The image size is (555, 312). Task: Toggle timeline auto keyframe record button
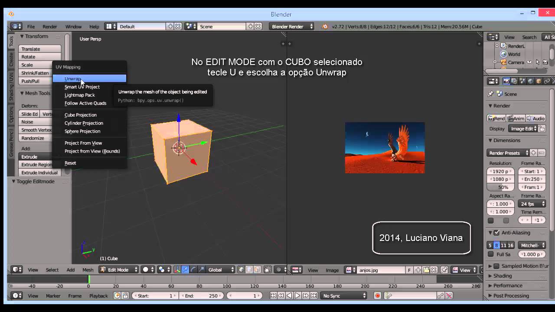click(x=378, y=296)
